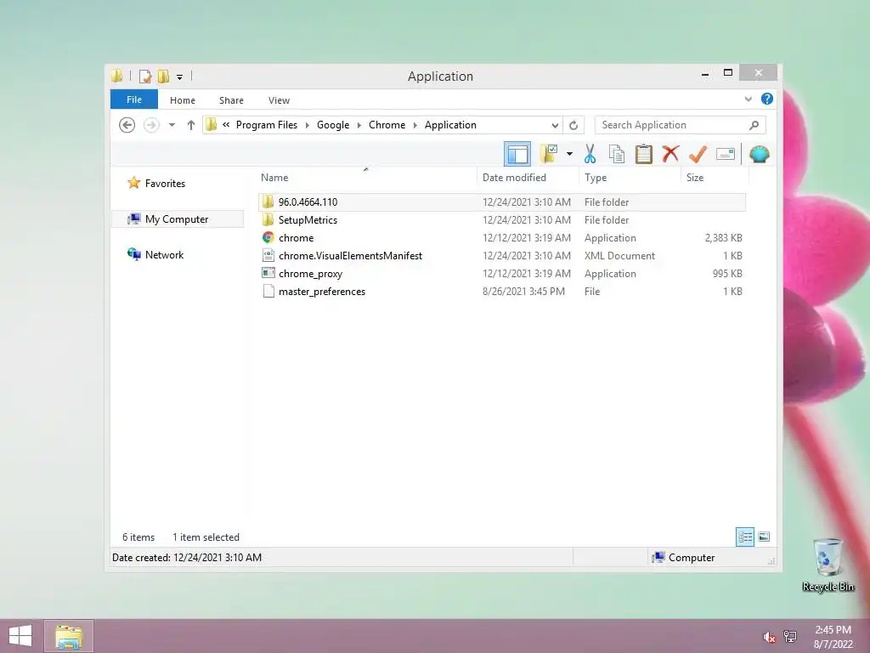Click the Chrome logo icon beside chrome
This screenshot has height=653, width=870.
pyautogui.click(x=268, y=238)
